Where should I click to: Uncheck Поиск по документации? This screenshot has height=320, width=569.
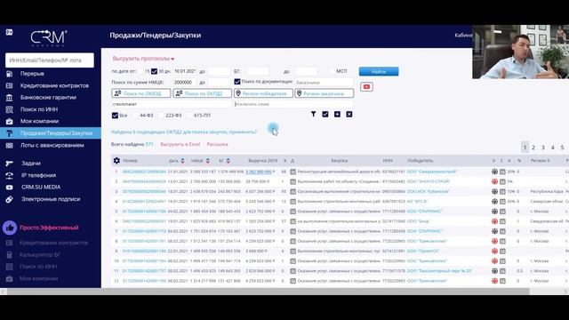[237, 82]
